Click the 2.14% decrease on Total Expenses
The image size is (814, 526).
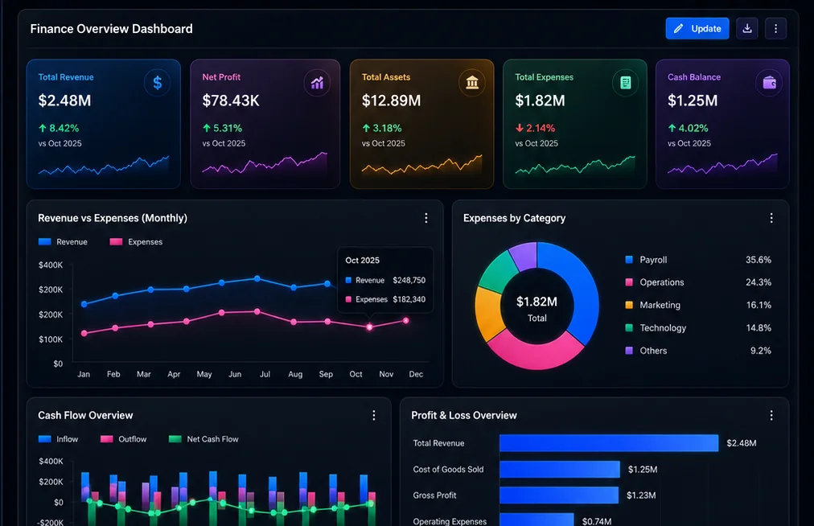535,128
